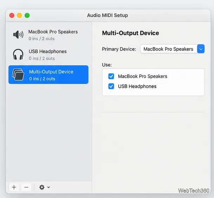This screenshot has height=198, width=214.
Task: Click the MacBook Pro Speakers speaker icon
Action: coord(18,35)
